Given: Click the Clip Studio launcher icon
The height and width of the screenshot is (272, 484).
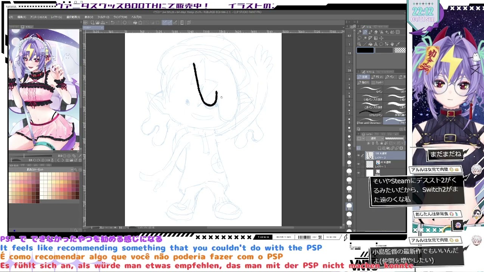Looking at the screenshot, I should pyautogui.click(x=85, y=23).
